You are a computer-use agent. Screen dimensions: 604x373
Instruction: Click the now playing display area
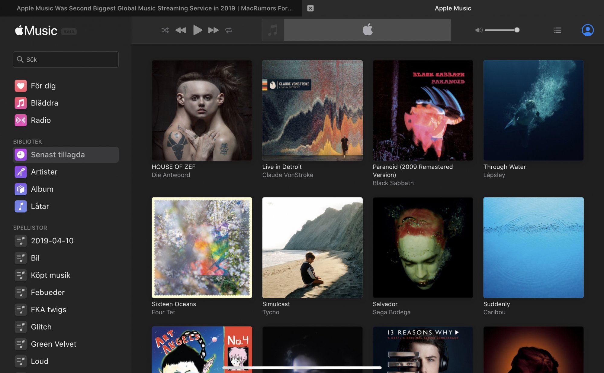tap(357, 30)
